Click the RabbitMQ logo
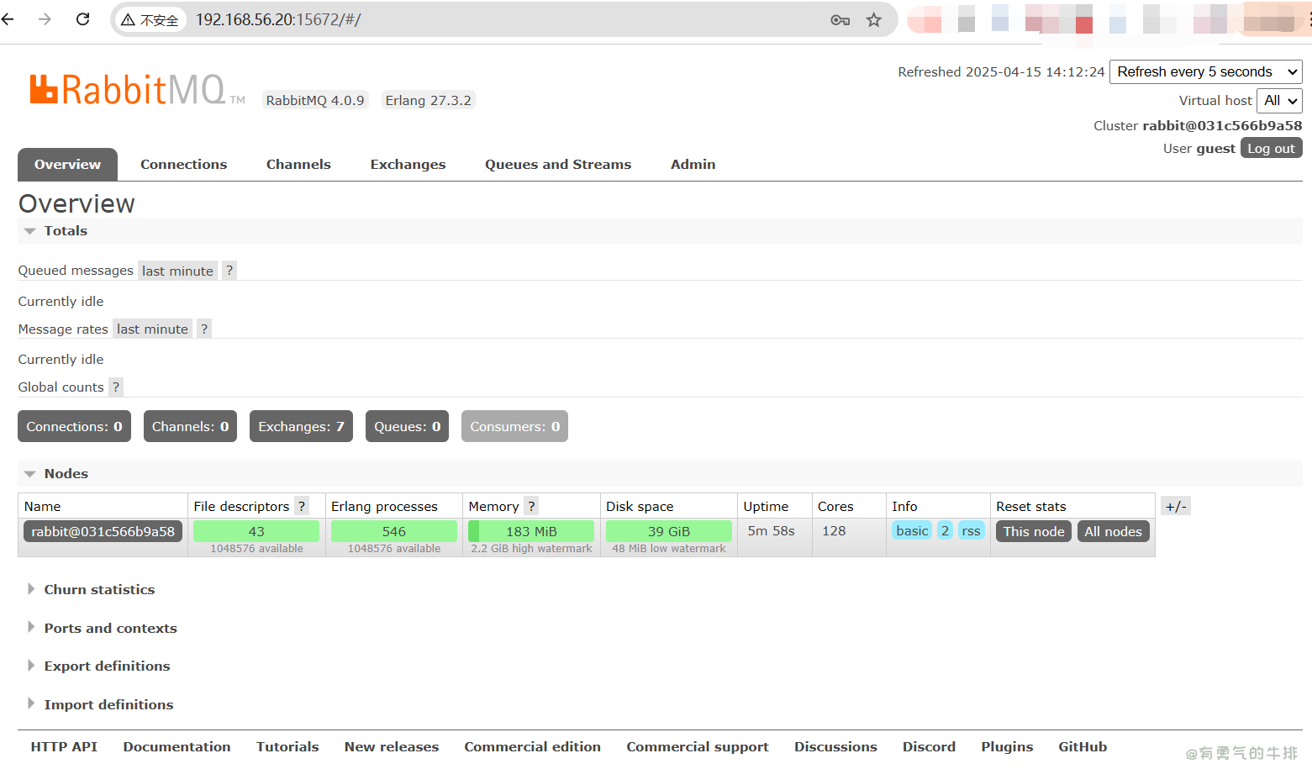 [128, 90]
